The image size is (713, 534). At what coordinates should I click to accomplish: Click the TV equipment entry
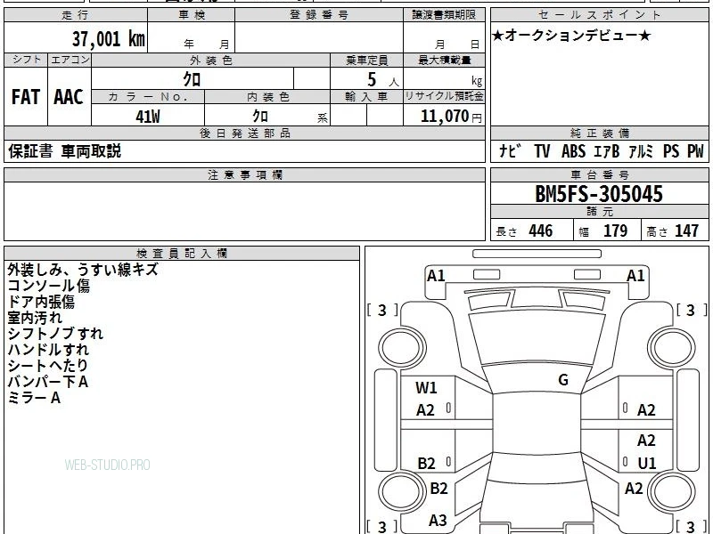[x=542, y=151]
